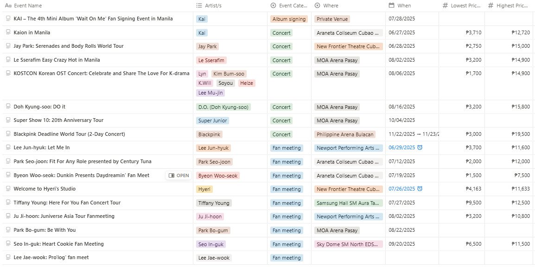
Task: Click the Lee Mu-jin artist tag
Action: pyautogui.click(x=210, y=93)
